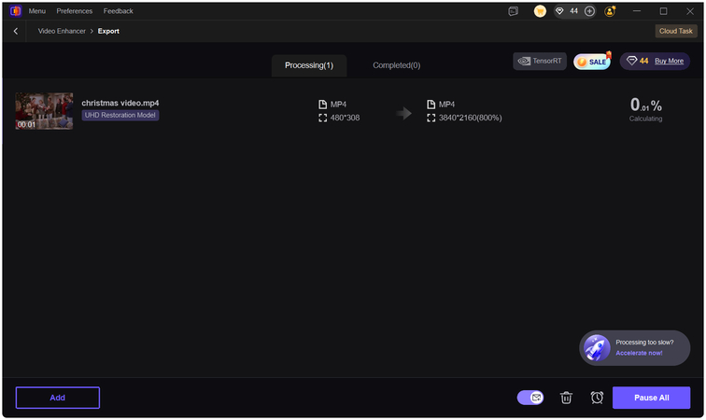The width and height of the screenshot is (706, 420).
Task: Toggle the email notification switch
Action: [x=530, y=398]
